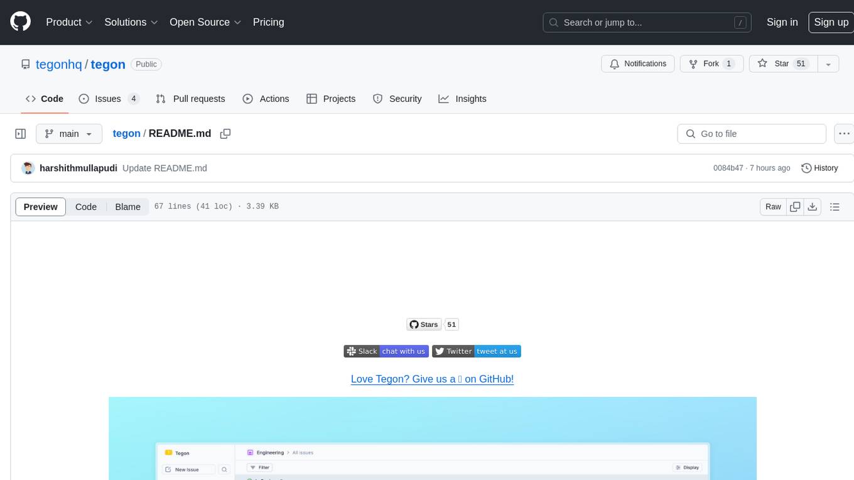Open the Raw file view
Image resolution: width=854 pixels, height=480 pixels.
(x=773, y=207)
